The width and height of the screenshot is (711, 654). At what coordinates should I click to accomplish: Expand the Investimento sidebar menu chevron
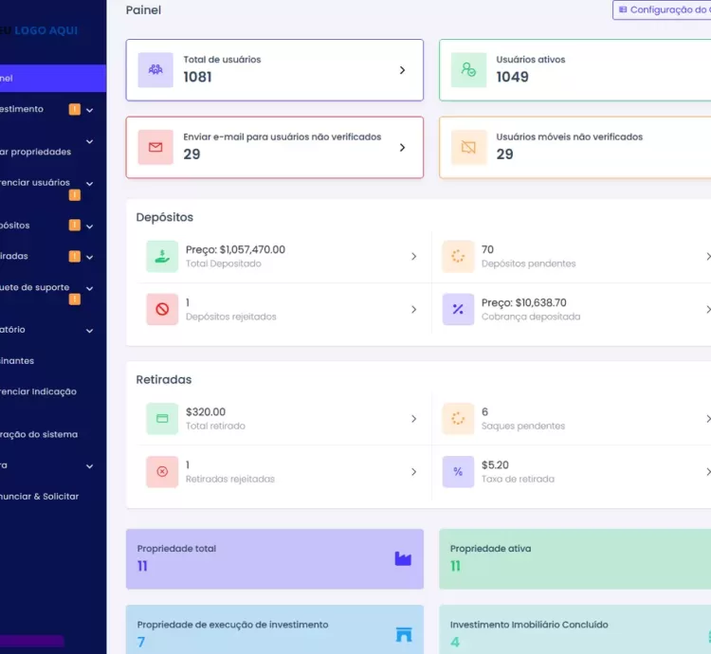pos(90,110)
